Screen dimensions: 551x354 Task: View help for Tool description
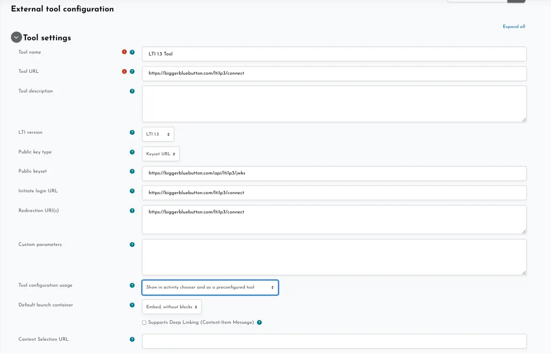pos(132,91)
